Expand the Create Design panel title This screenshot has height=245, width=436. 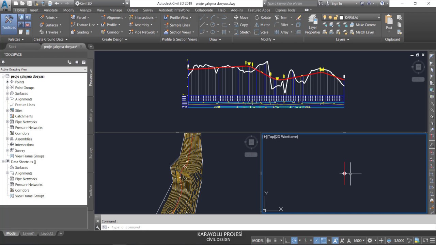[x=115, y=39]
